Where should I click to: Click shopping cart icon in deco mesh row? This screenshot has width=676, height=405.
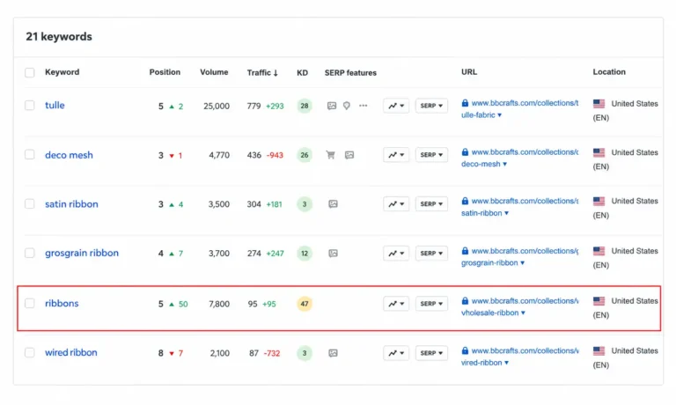click(x=331, y=155)
